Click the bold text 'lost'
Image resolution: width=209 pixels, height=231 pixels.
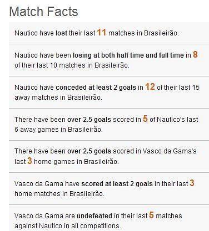(x=61, y=33)
